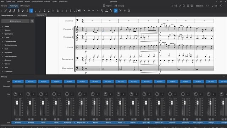Image resolution: width=227 pixels, height=128 pixels.
Task: Select the 32nd note duration
Action: coord(14,11)
